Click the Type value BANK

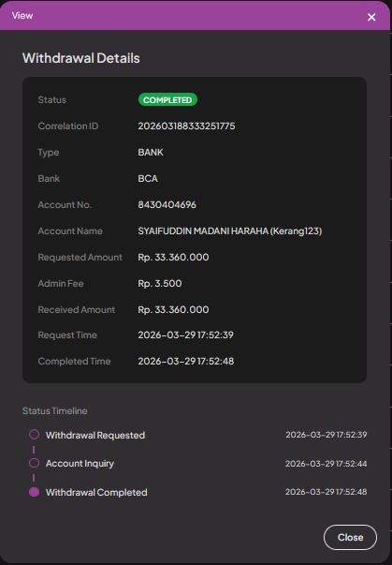pyautogui.click(x=151, y=153)
